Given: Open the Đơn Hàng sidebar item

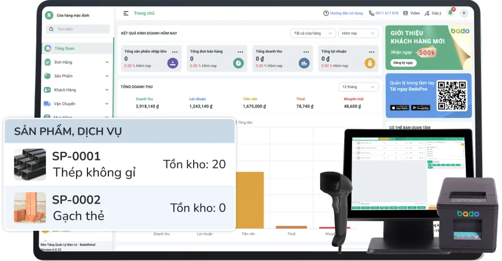Looking at the screenshot, I should click(77, 62).
